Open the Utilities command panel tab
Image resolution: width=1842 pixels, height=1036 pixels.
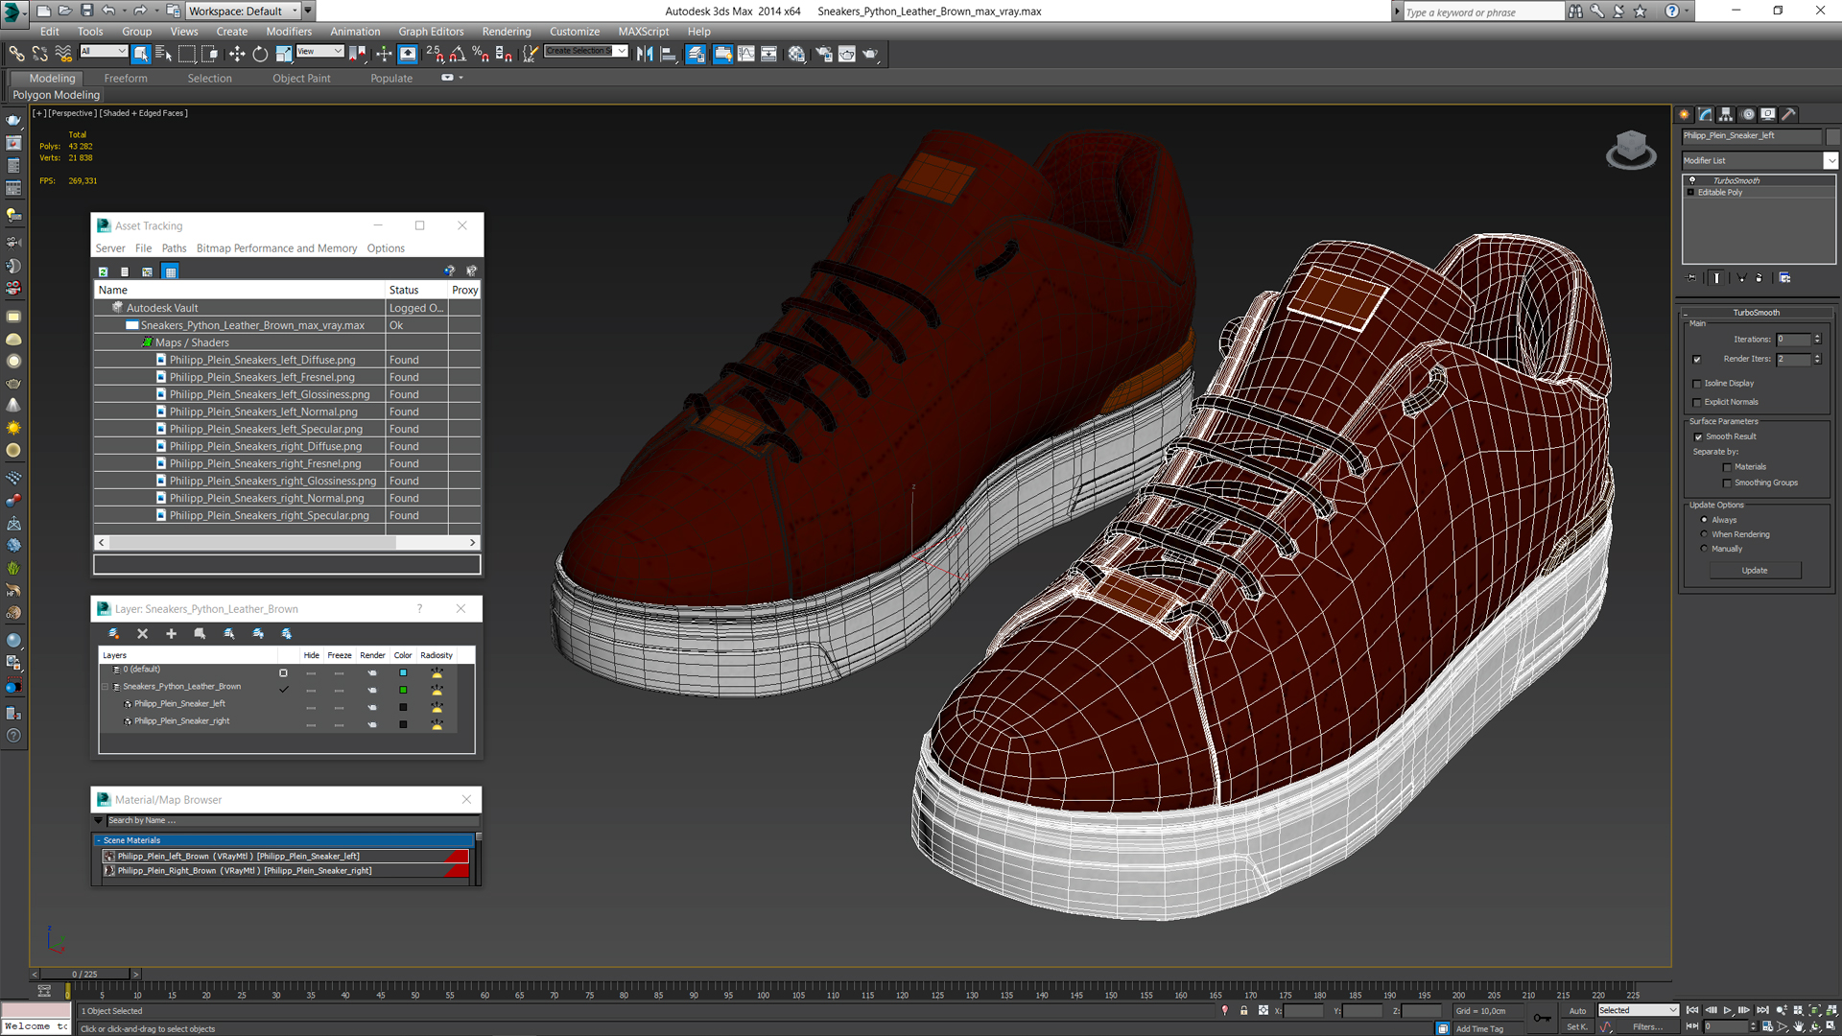tap(1789, 114)
